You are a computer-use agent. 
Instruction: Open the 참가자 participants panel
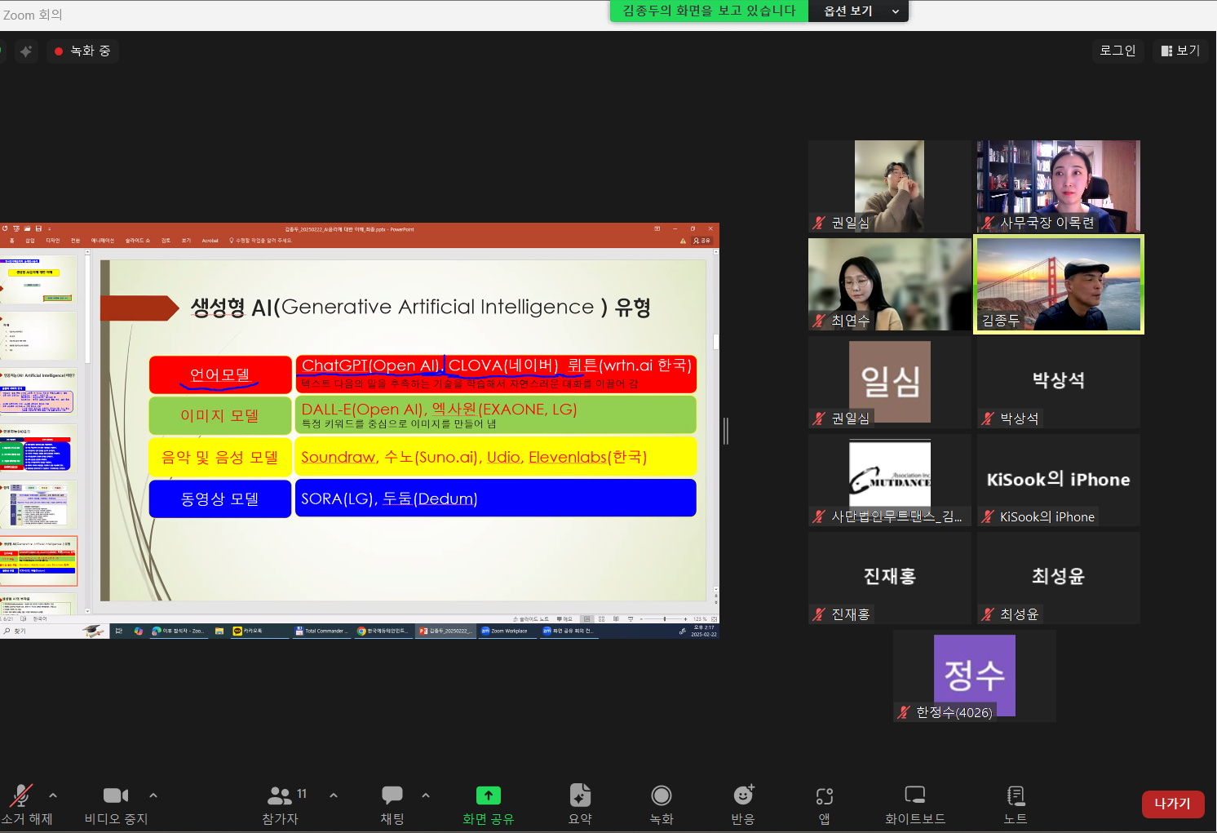click(x=281, y=804)
